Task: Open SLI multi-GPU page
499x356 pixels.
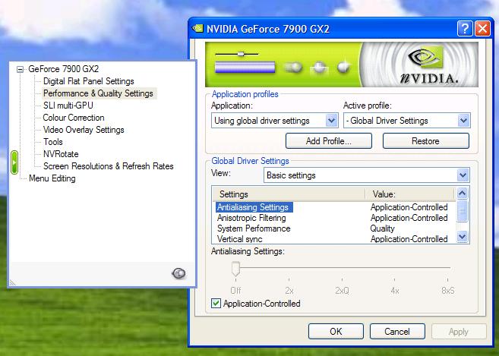Action: coord(68,106)
